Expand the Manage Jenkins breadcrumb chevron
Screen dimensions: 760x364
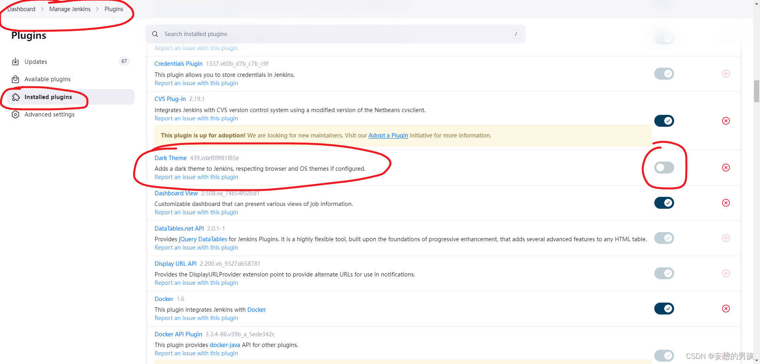[x=97, y=9]
